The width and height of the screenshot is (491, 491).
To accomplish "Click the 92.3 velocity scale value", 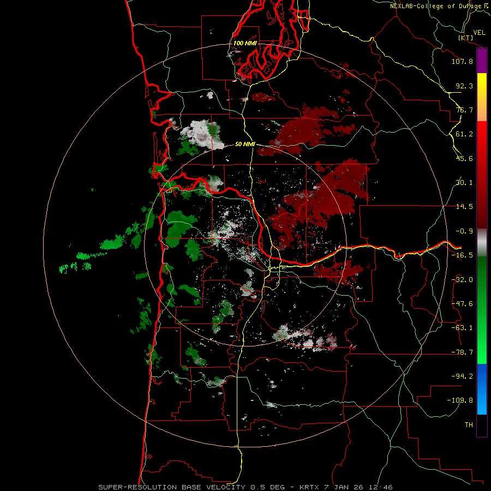I will 464,86.
